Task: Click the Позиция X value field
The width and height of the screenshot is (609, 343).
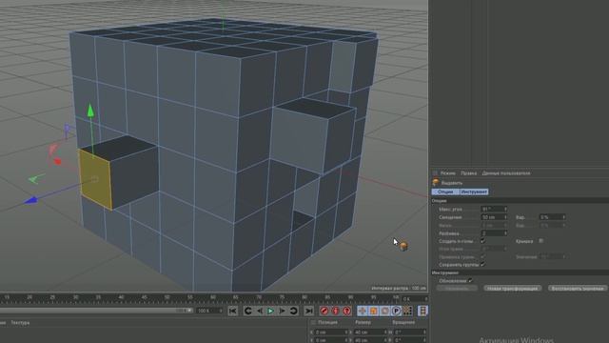Action: click(330, 333)
